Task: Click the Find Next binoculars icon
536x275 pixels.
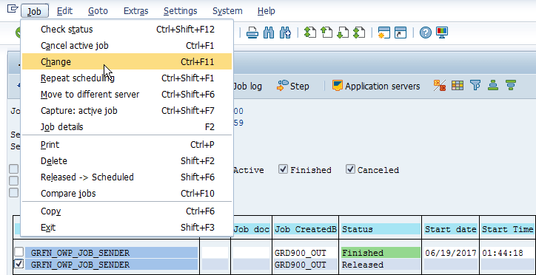Action: pos(285,33)
